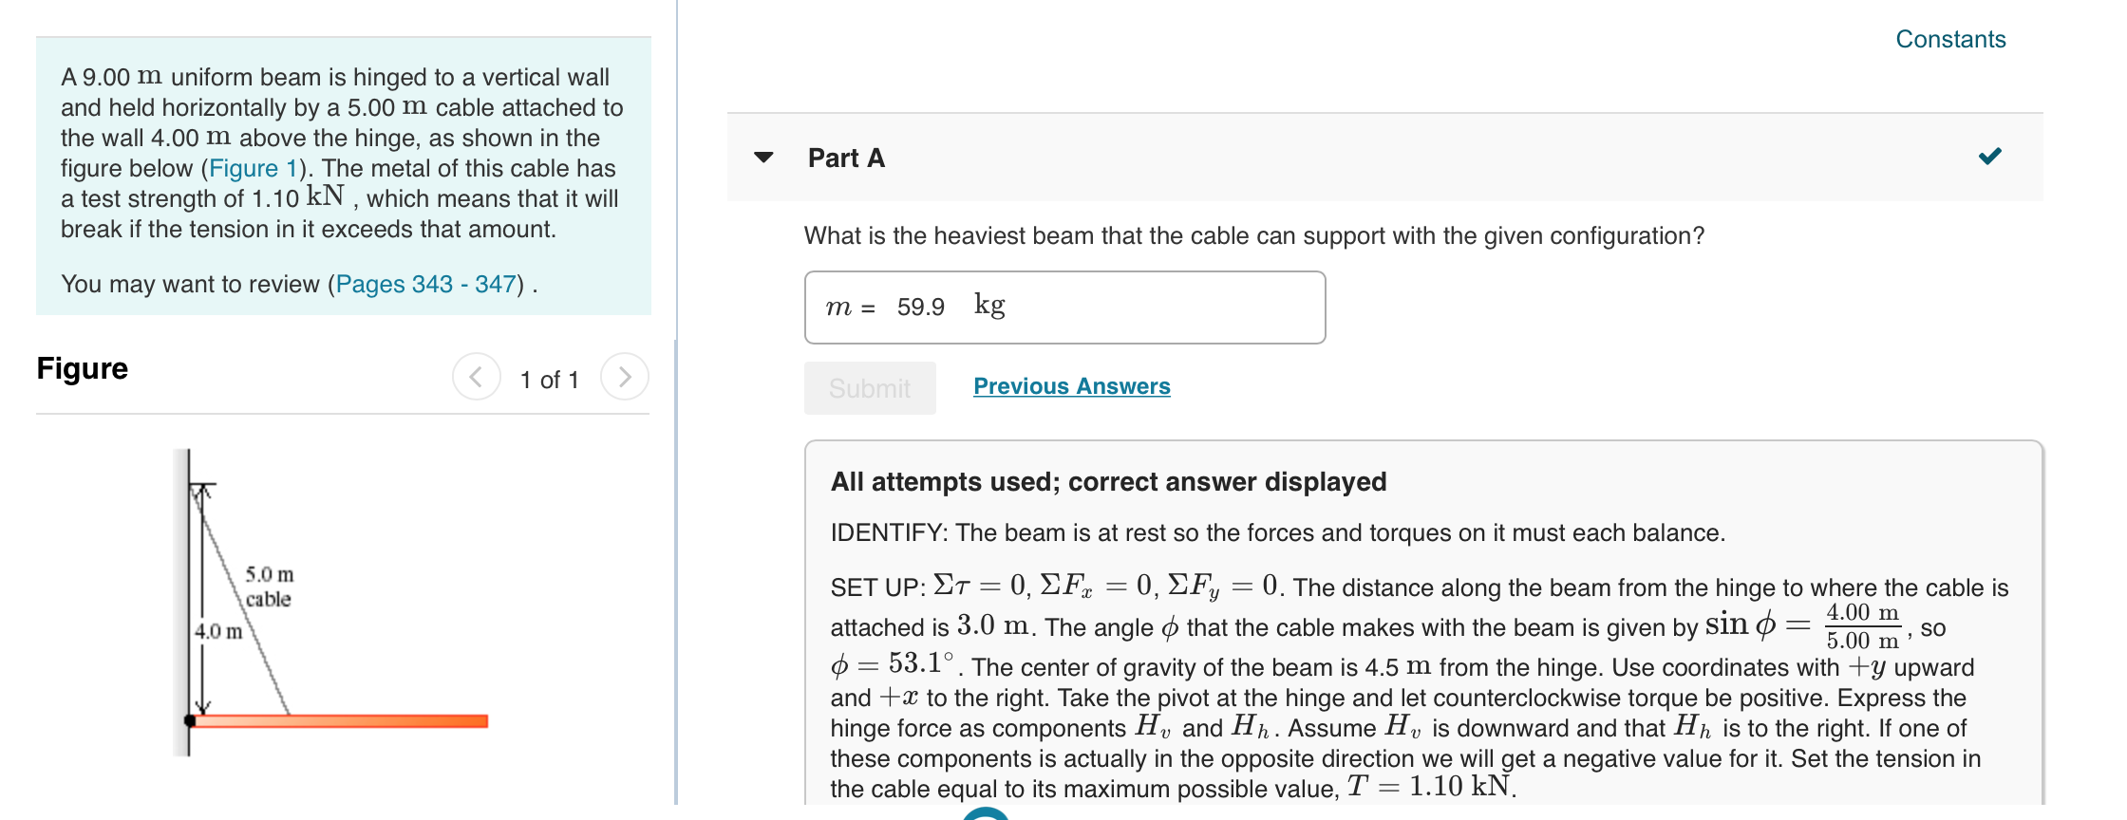The width and height of the screenshot is (2127, 820).
Task: Open the Figure 1 link
Action: coord(251,168)
